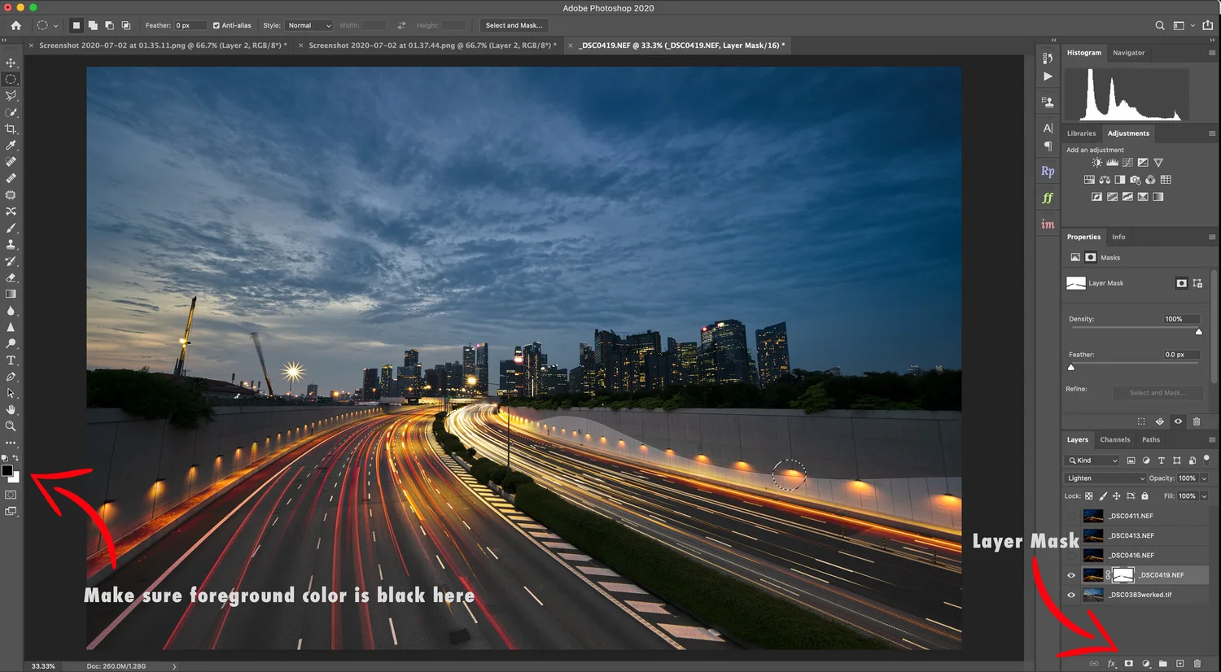Select the Zoom tool

(11, 426)
